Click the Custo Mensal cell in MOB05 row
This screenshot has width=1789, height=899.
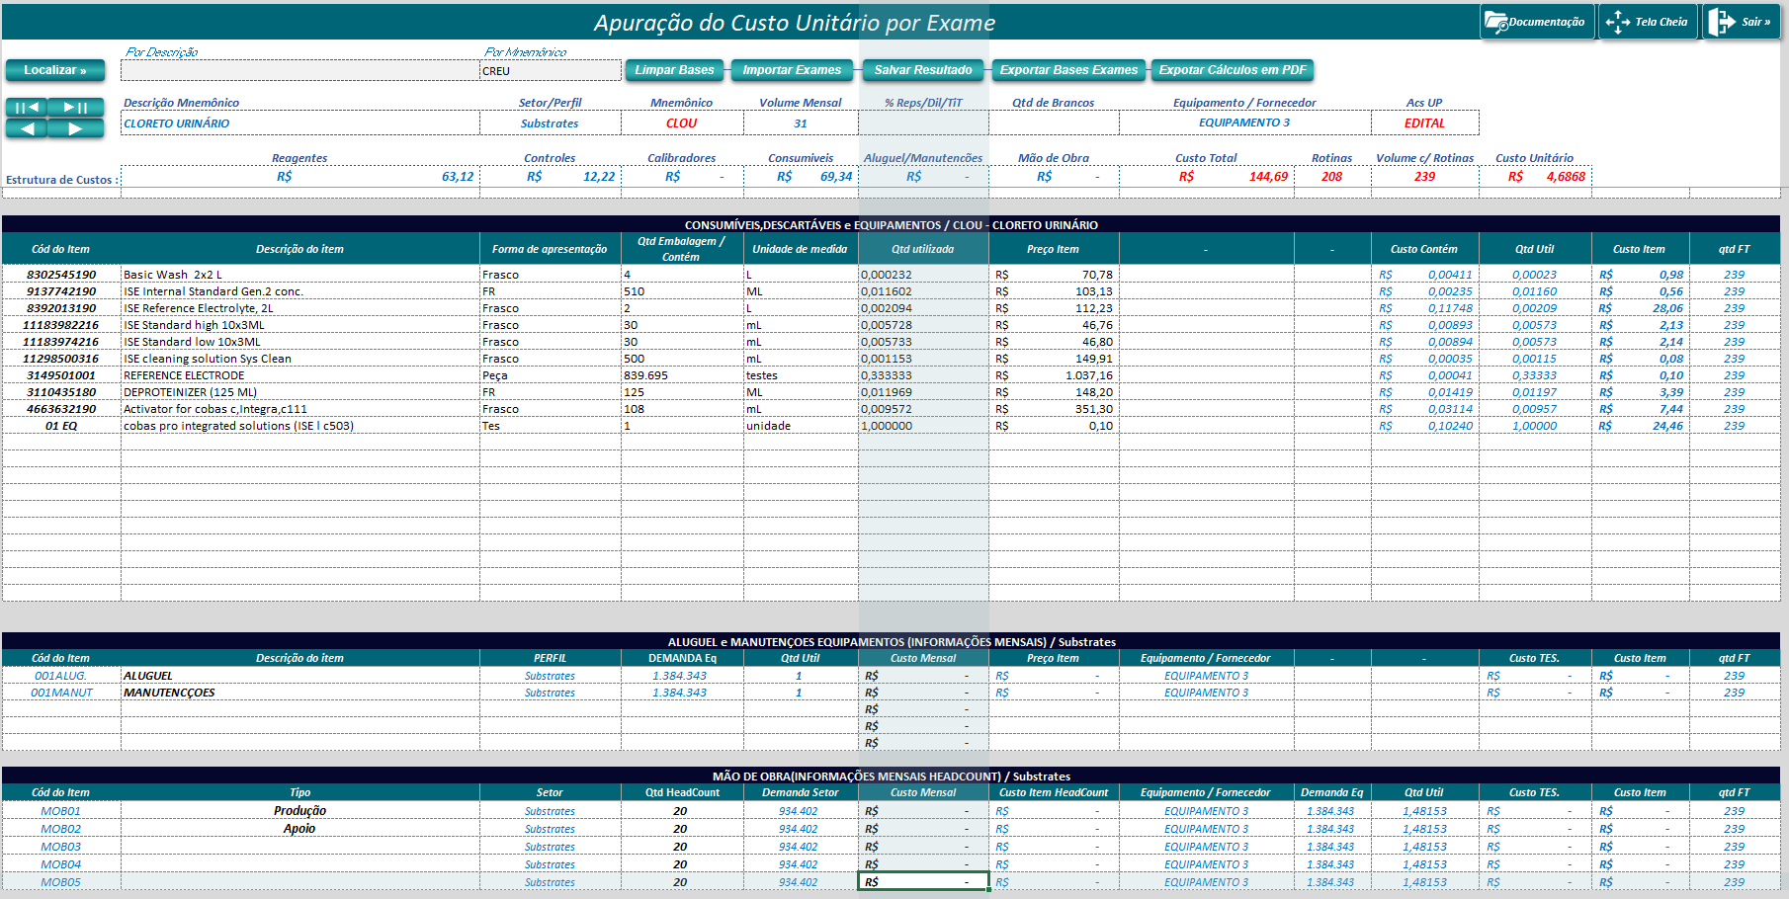coord(923,882)
